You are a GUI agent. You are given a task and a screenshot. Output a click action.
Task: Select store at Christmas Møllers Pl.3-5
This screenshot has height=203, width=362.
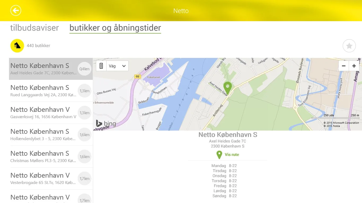coord(51,157)
